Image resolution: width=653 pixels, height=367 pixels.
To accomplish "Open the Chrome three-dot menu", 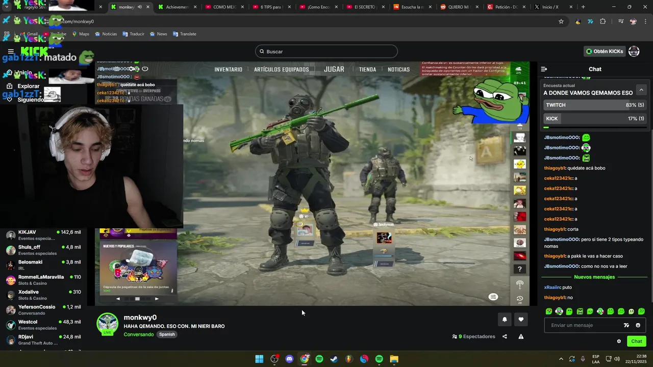I will pos(646,21).
